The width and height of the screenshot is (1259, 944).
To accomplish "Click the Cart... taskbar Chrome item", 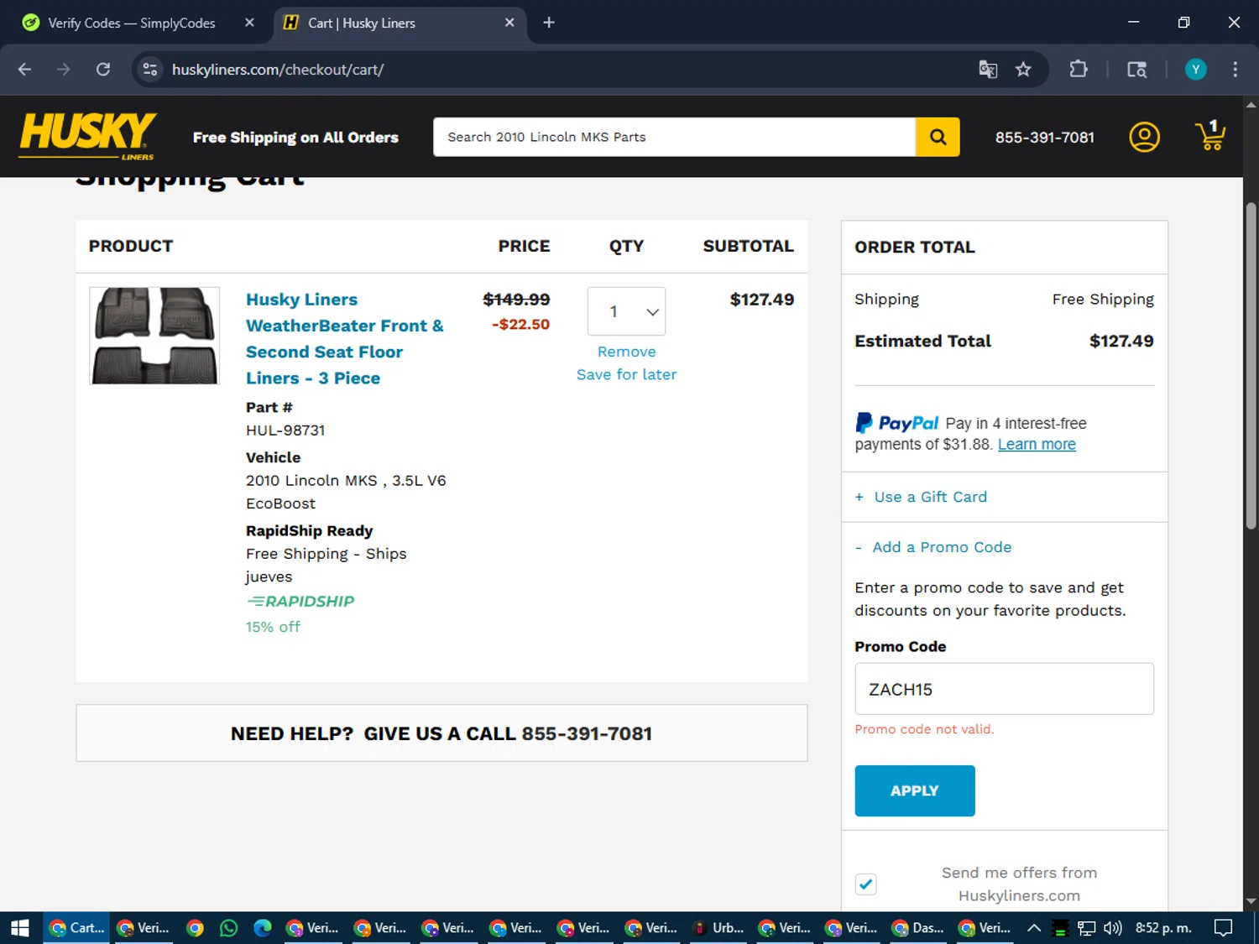I will (x=76, y=928).
